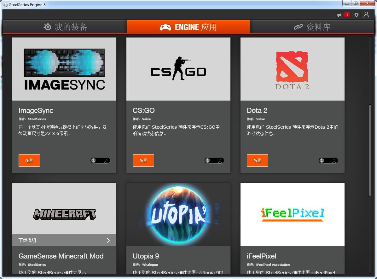Click the Dota 2 description text
This screenshot has height=279, width=377.
point(293,130)
